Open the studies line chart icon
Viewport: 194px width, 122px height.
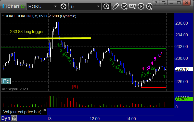(124, 6)
